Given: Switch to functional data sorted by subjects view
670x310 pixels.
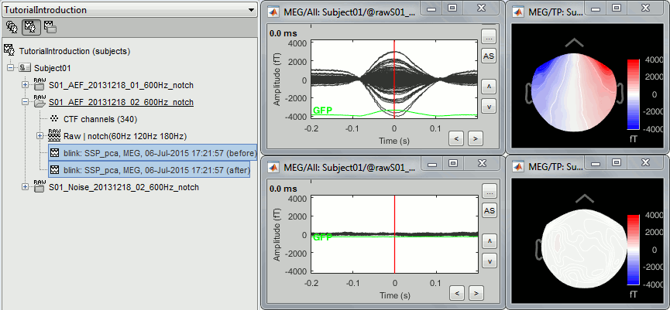Looking at the screenshot, I should [31, 27].
